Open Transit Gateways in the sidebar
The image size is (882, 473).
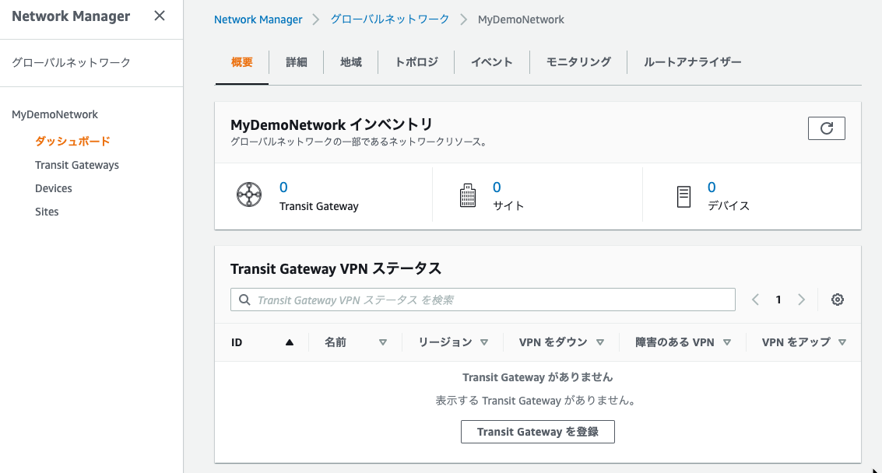(x=77, y=165)
